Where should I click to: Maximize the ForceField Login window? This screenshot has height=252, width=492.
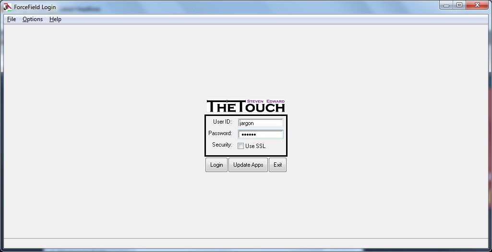pos(459,5)
